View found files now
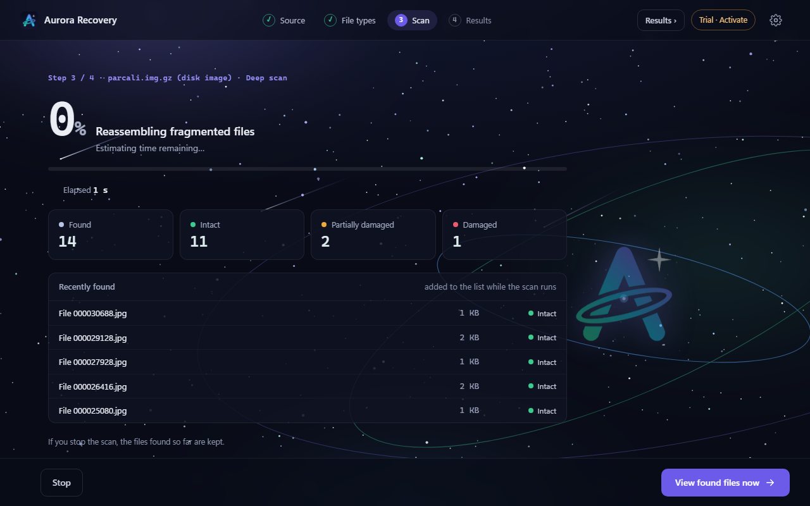The width and height of the screenshot is (810, 506). click(725, 483)
